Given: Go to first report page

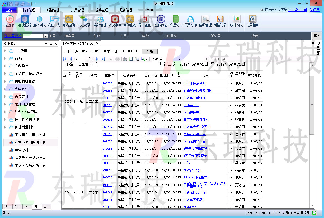Looking at the screenshot, I should point(65,59).
